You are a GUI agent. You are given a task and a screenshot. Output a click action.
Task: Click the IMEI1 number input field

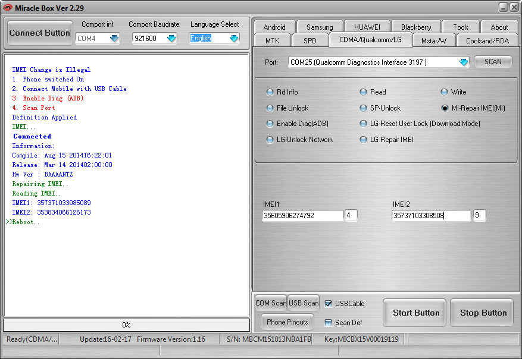[302, 215]
